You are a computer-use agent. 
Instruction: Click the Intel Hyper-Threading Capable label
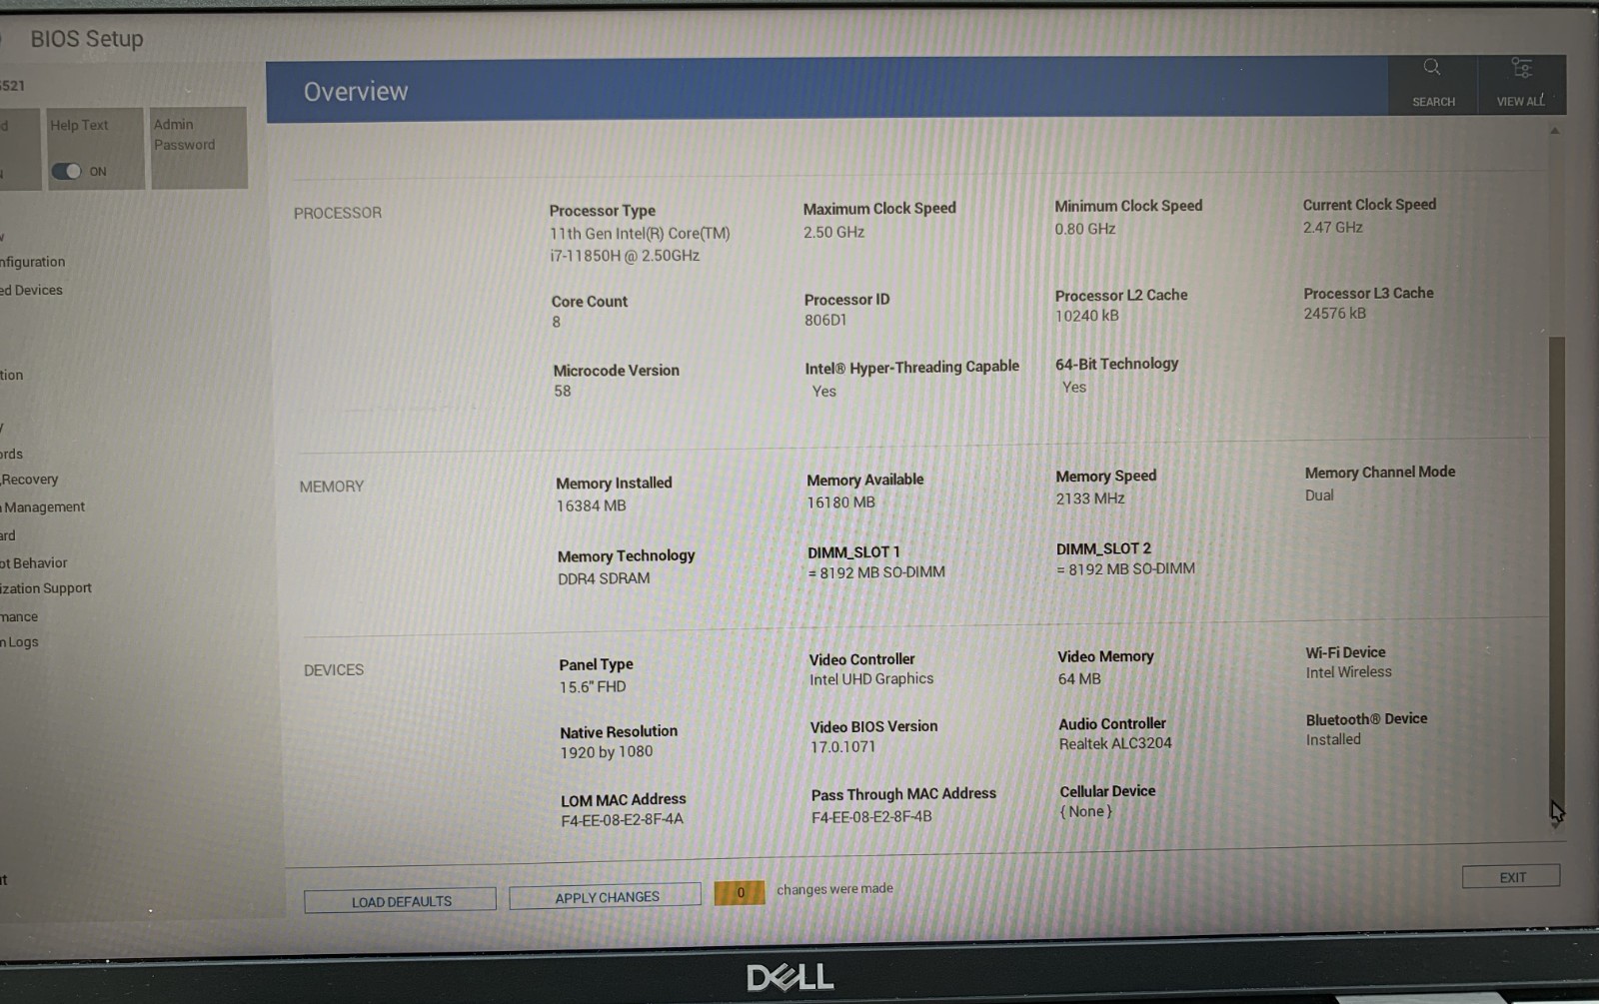[912, 367]
